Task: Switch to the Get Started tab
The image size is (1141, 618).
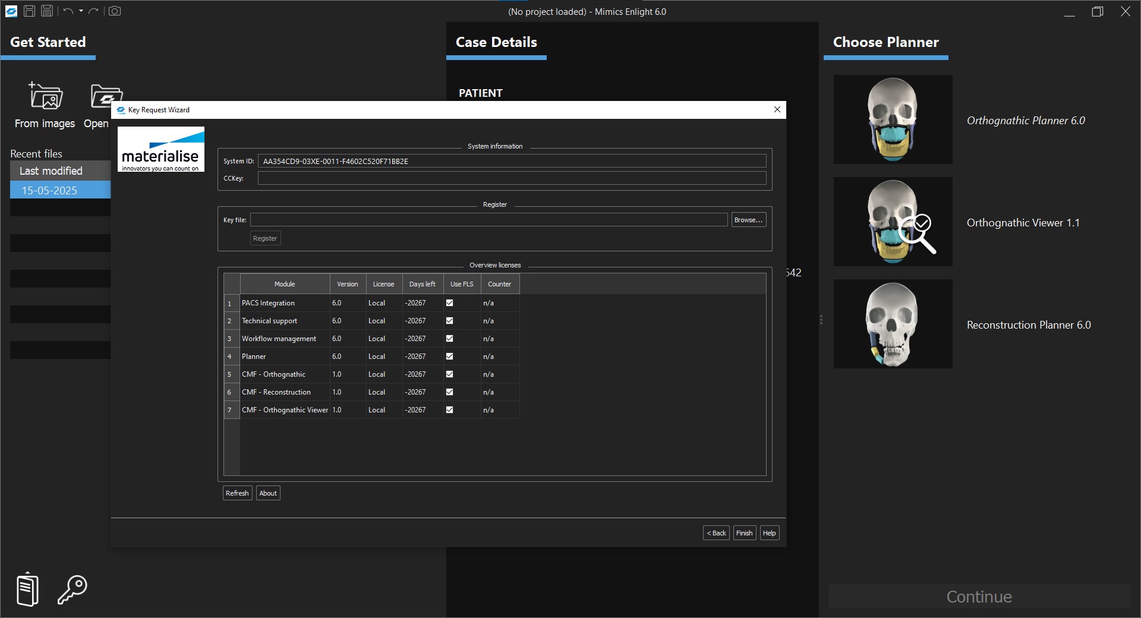Action: click(x=48, y=42)
